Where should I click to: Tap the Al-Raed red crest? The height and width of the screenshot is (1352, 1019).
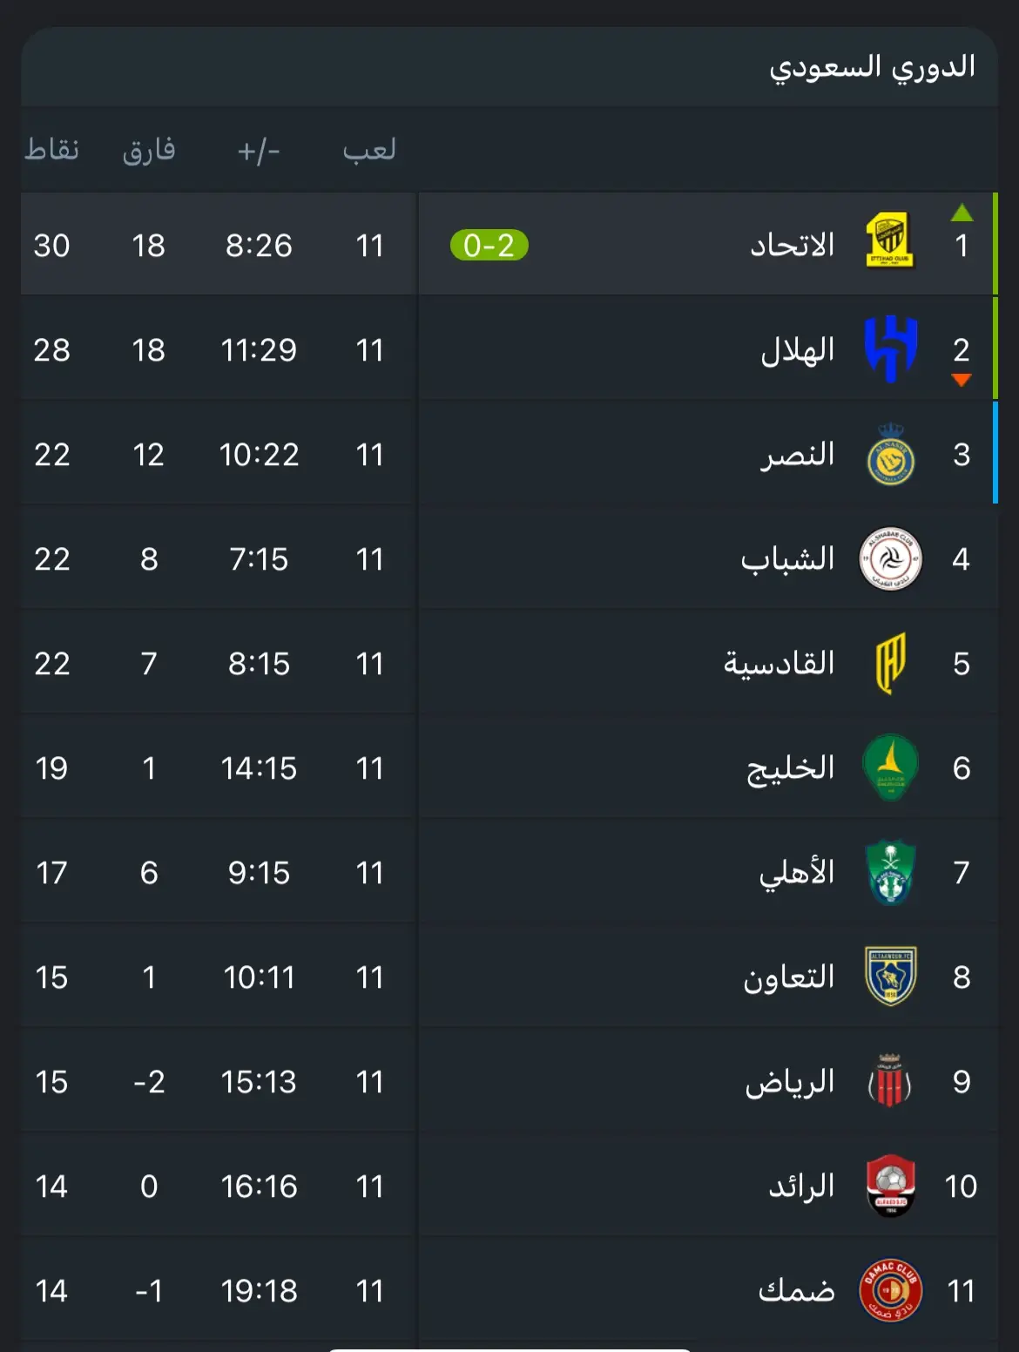[890, 1186]
